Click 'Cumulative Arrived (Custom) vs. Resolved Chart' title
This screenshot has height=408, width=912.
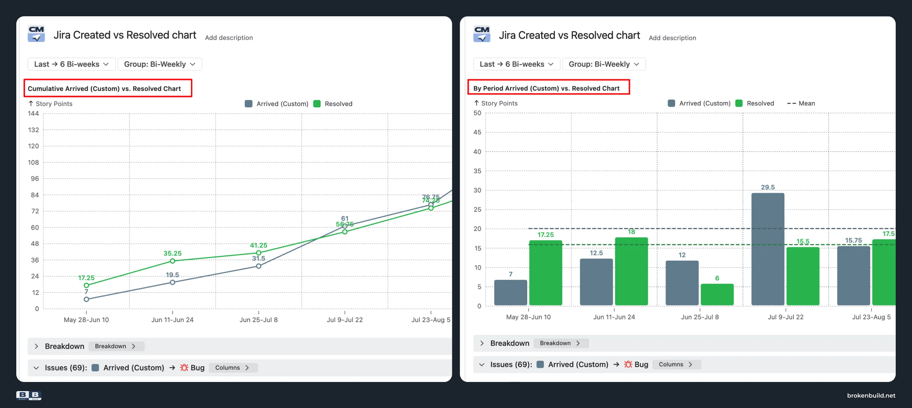coord(104,88)
